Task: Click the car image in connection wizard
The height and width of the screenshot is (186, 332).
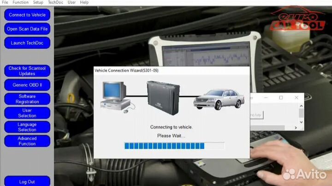Action: (219, 99)
